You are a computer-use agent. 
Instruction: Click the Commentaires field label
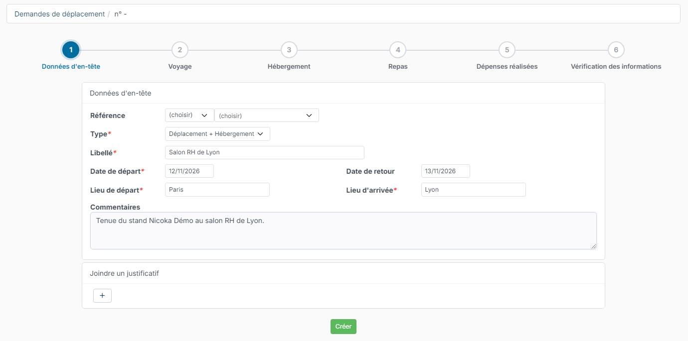tap(115, 207)
